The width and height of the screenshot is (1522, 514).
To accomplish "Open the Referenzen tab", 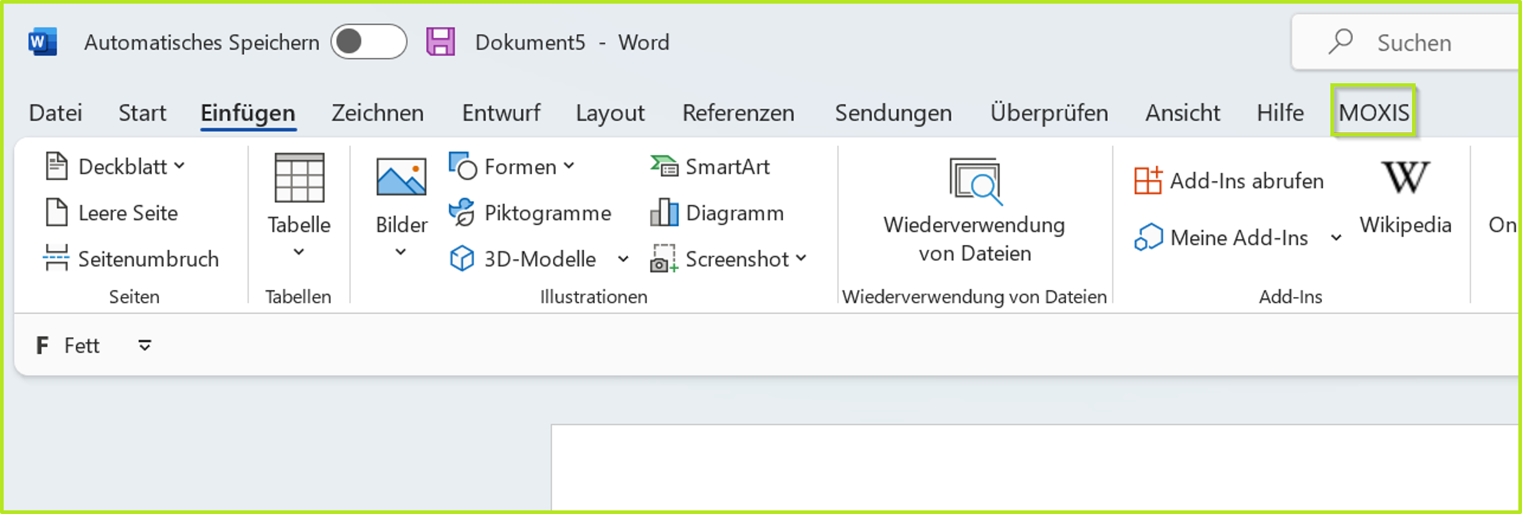I will [739, 112].
